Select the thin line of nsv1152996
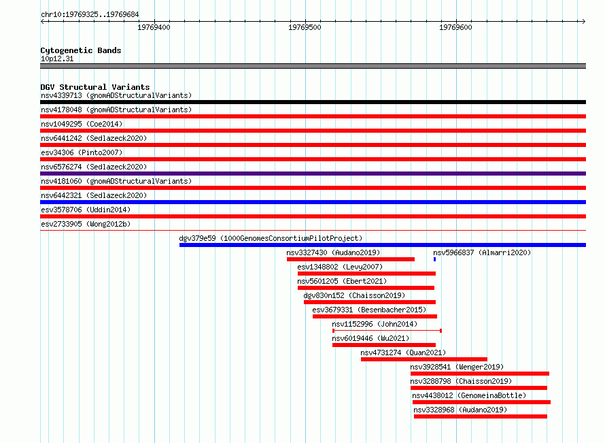 click(x=387, y=331)
